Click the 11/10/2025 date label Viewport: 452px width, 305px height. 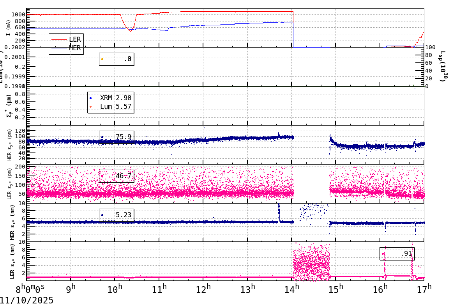[x=26, y=300]
